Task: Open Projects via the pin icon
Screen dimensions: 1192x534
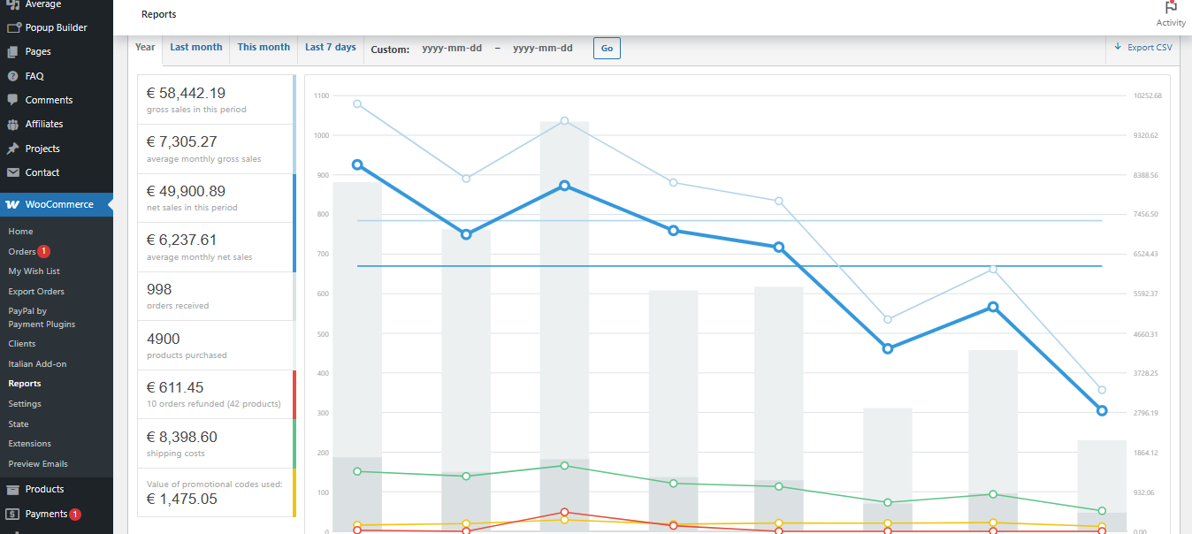Action: coord(12,149)
